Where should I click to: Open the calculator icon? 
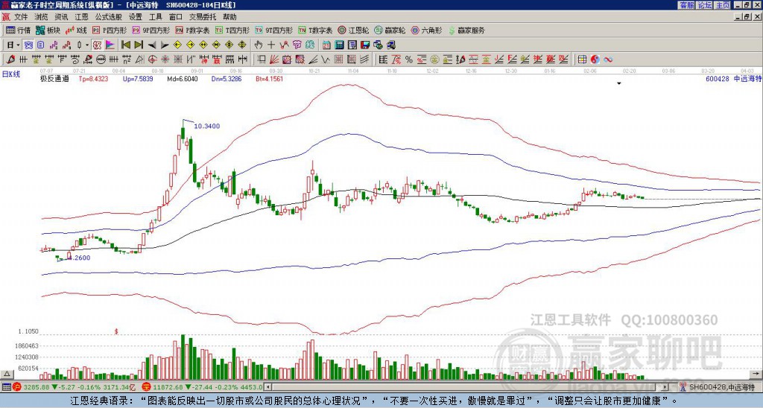pyautogui.click(x=339, y=45)
